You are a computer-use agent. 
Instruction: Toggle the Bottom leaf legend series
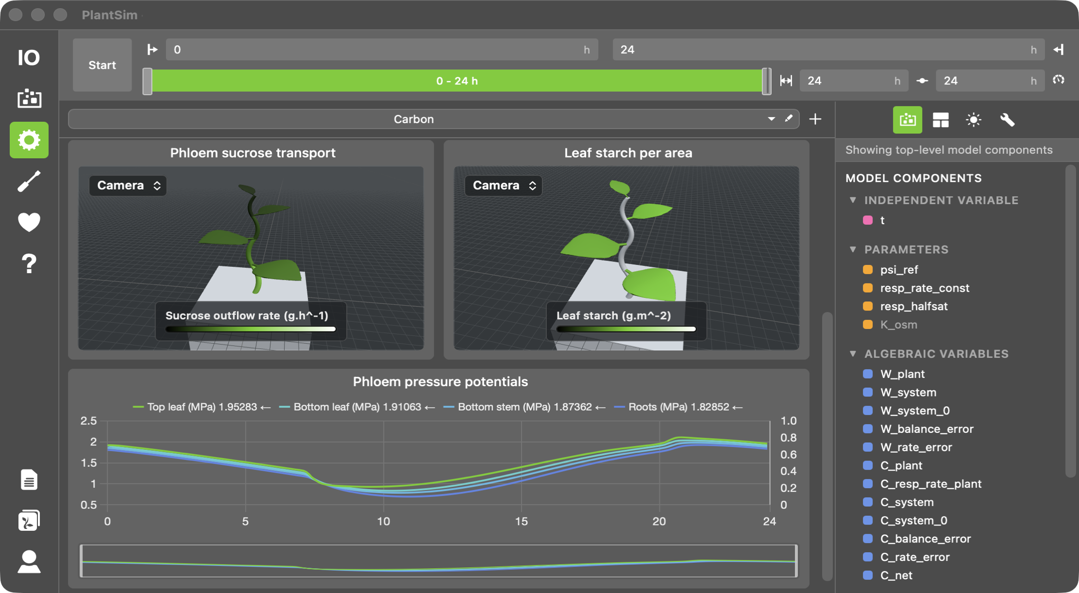point(357,407)
